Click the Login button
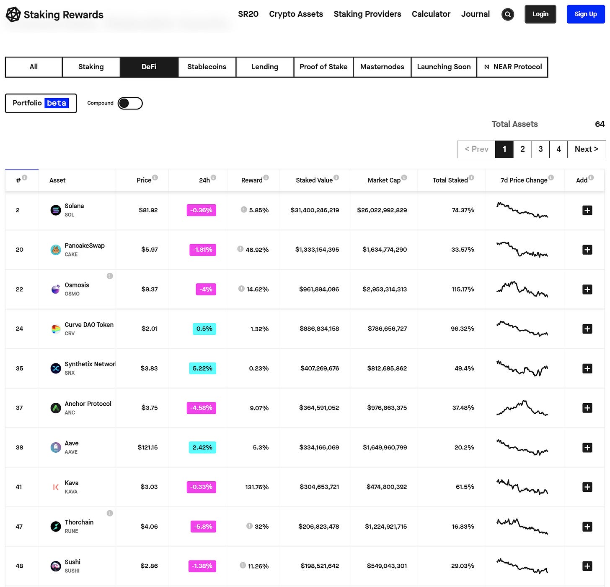 (x=540, y=14)
